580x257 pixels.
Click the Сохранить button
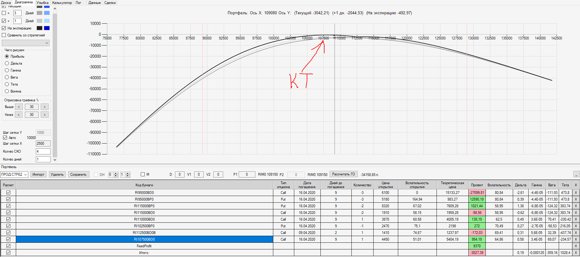(x=78, y=174)
